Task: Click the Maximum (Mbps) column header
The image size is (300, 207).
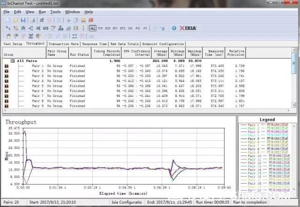Action: point(194,53)
